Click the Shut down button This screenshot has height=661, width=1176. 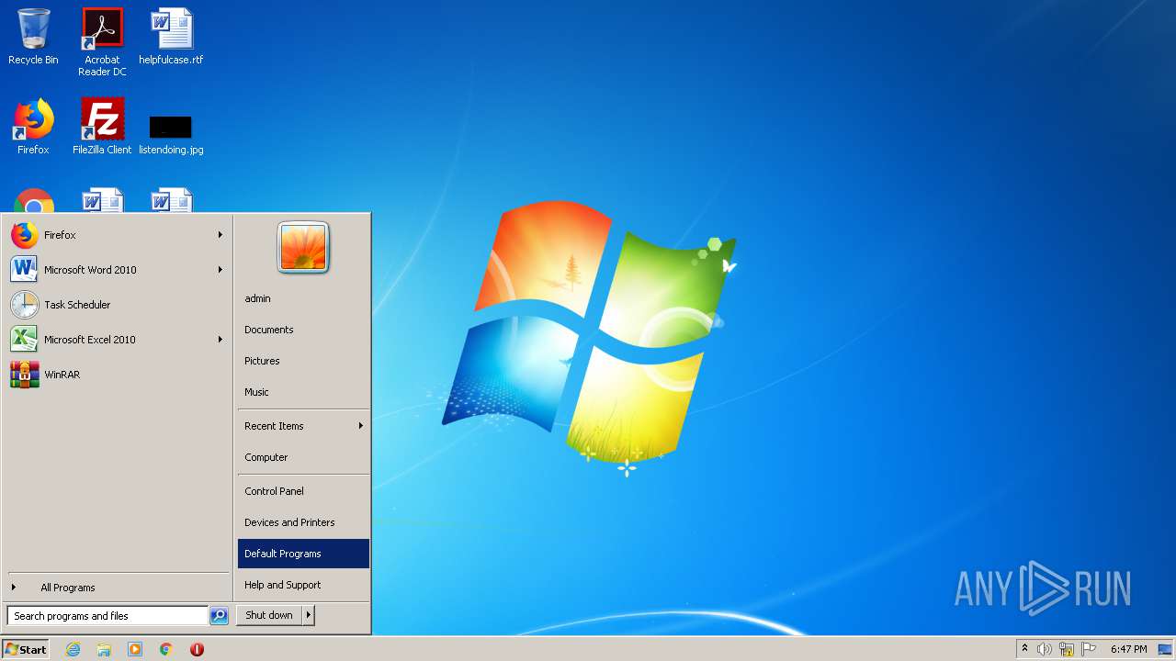[x=269, y=615]
